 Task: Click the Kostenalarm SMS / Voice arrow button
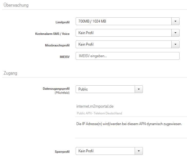point(175,33)
